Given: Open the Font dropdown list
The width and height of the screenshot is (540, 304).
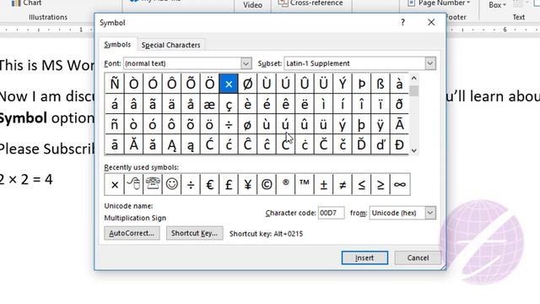Looking at the screenshot, I should point(246,63).
